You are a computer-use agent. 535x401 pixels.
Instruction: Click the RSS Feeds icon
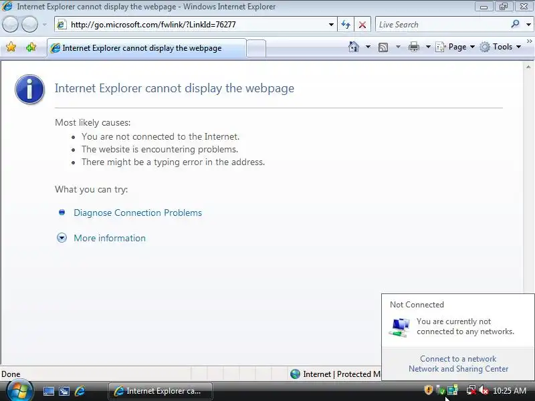(x=383, y=47)
